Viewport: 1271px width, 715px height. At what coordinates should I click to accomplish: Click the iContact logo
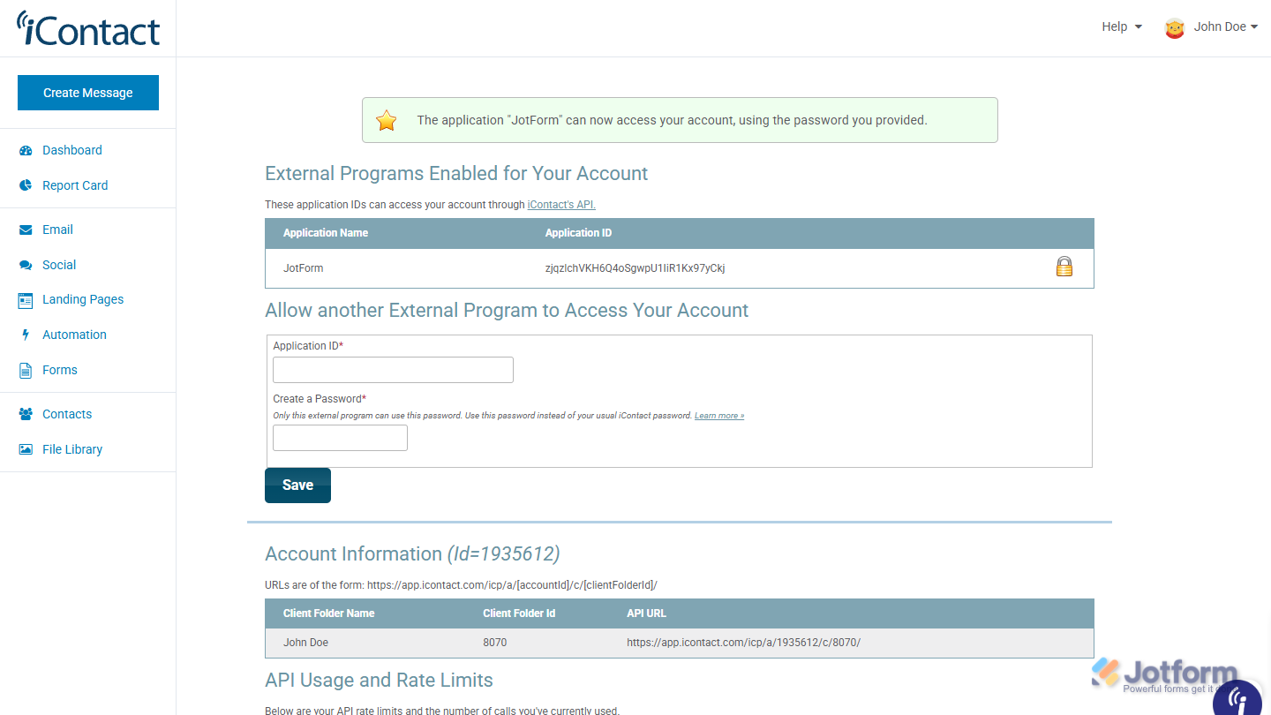tap(87, 28)
